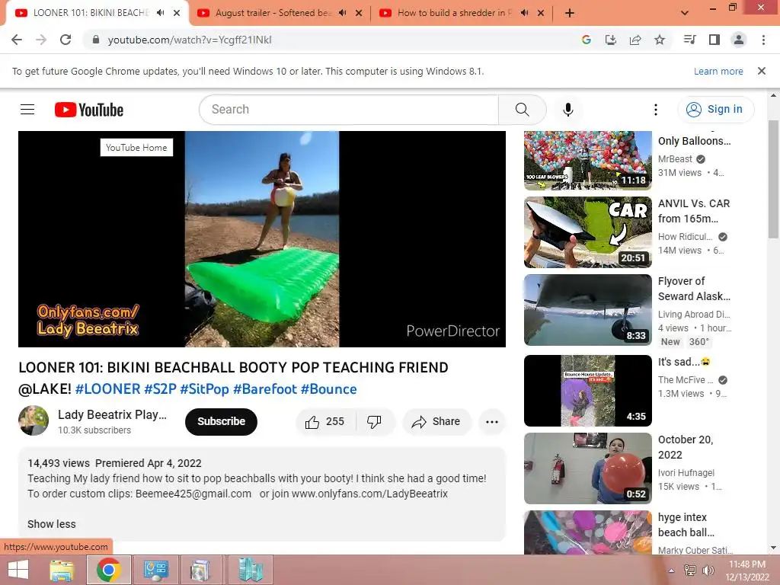Open File Explorer from taskbar

point(62,570)
